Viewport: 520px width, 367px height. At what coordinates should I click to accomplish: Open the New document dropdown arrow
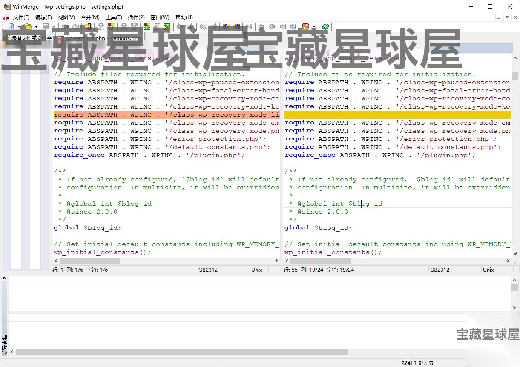pyautogui.click(x=18, y=27)
